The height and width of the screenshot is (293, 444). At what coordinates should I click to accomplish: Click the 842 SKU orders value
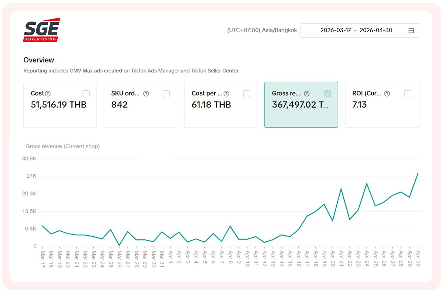coord(120,105)
